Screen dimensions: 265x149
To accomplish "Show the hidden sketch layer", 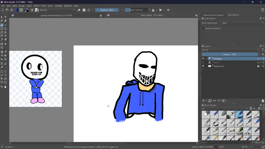I will [x=203, y=62].
